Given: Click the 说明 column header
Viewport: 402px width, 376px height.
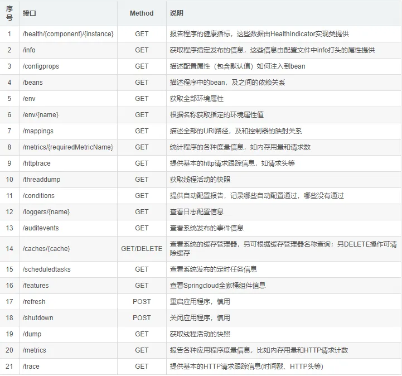Looking at the screenshot, I should click(x=177, y=13).
